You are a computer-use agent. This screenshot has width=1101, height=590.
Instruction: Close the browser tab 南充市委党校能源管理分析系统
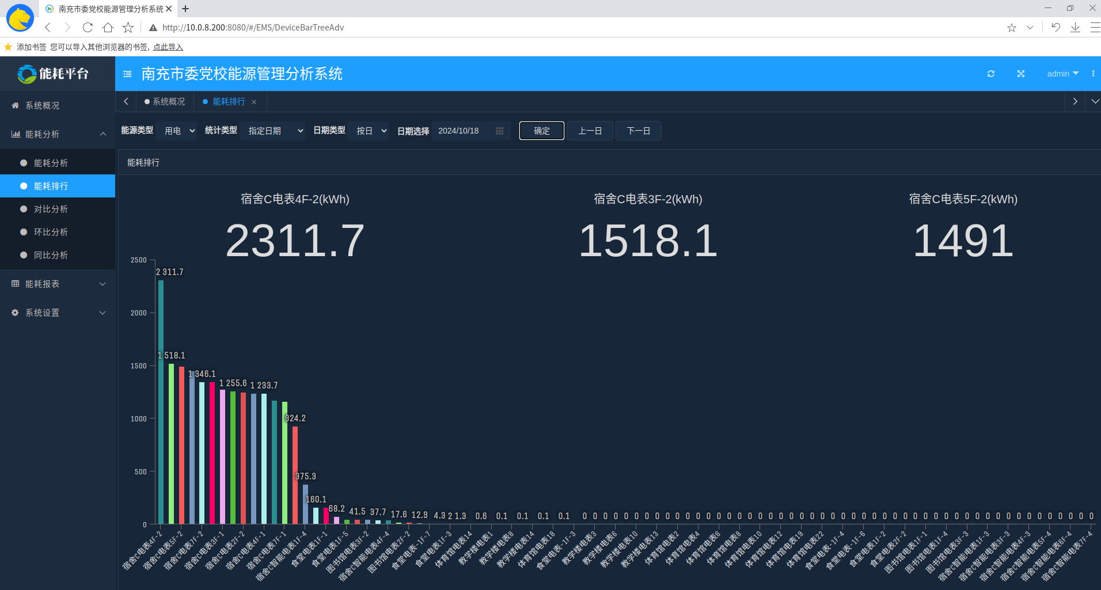click(169, 9)
